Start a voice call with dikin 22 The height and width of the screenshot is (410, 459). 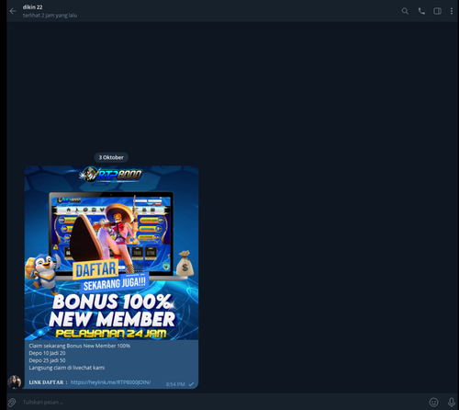tap(421, 11)
